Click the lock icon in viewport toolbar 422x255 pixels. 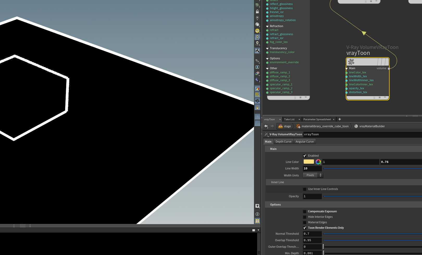pos(257,11)
